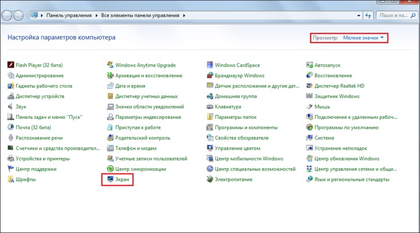Open the Почта (32 бита) icon
This screenshot has height=233, width=420.
coord(11,127)
